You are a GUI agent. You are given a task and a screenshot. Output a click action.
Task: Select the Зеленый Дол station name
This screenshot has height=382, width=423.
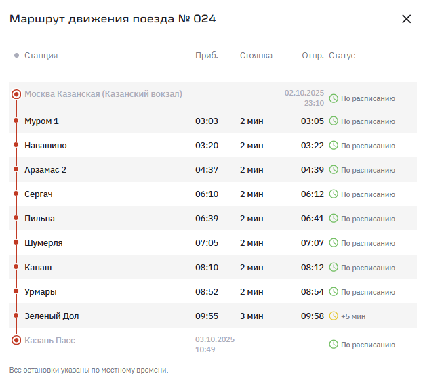pos(52,316)
